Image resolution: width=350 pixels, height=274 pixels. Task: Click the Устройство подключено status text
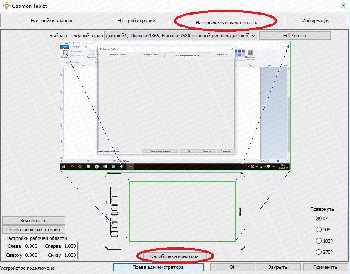click(28, 268)
